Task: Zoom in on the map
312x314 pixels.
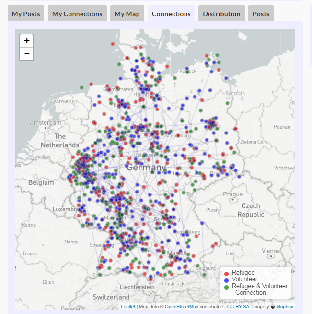Action: (26, 41)
